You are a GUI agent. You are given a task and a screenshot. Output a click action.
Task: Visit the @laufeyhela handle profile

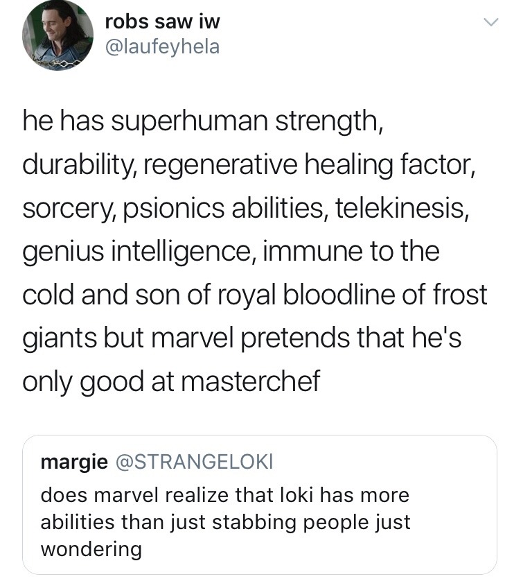click(162, 48)
